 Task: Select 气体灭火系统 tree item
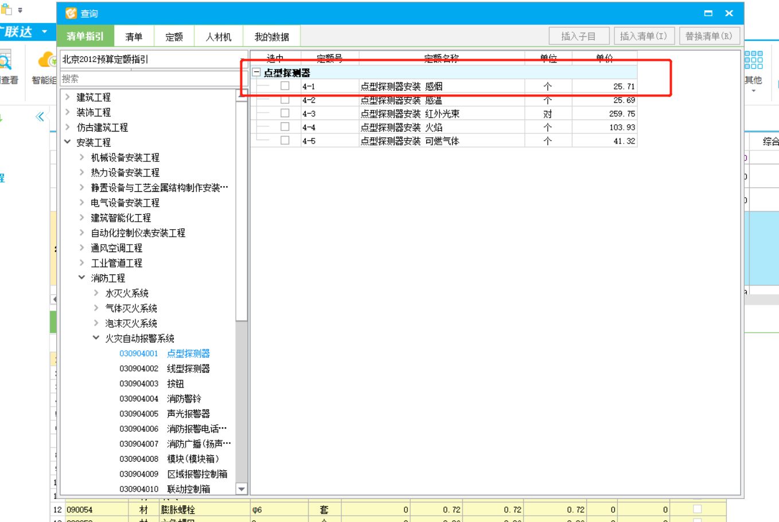[x=131, y=308]
